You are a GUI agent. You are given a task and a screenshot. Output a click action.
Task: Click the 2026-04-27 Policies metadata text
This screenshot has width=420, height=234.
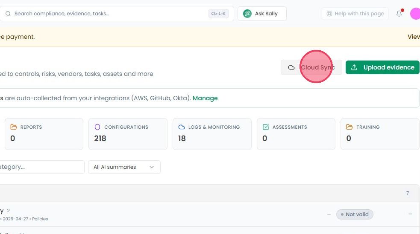tap(25, 219)
